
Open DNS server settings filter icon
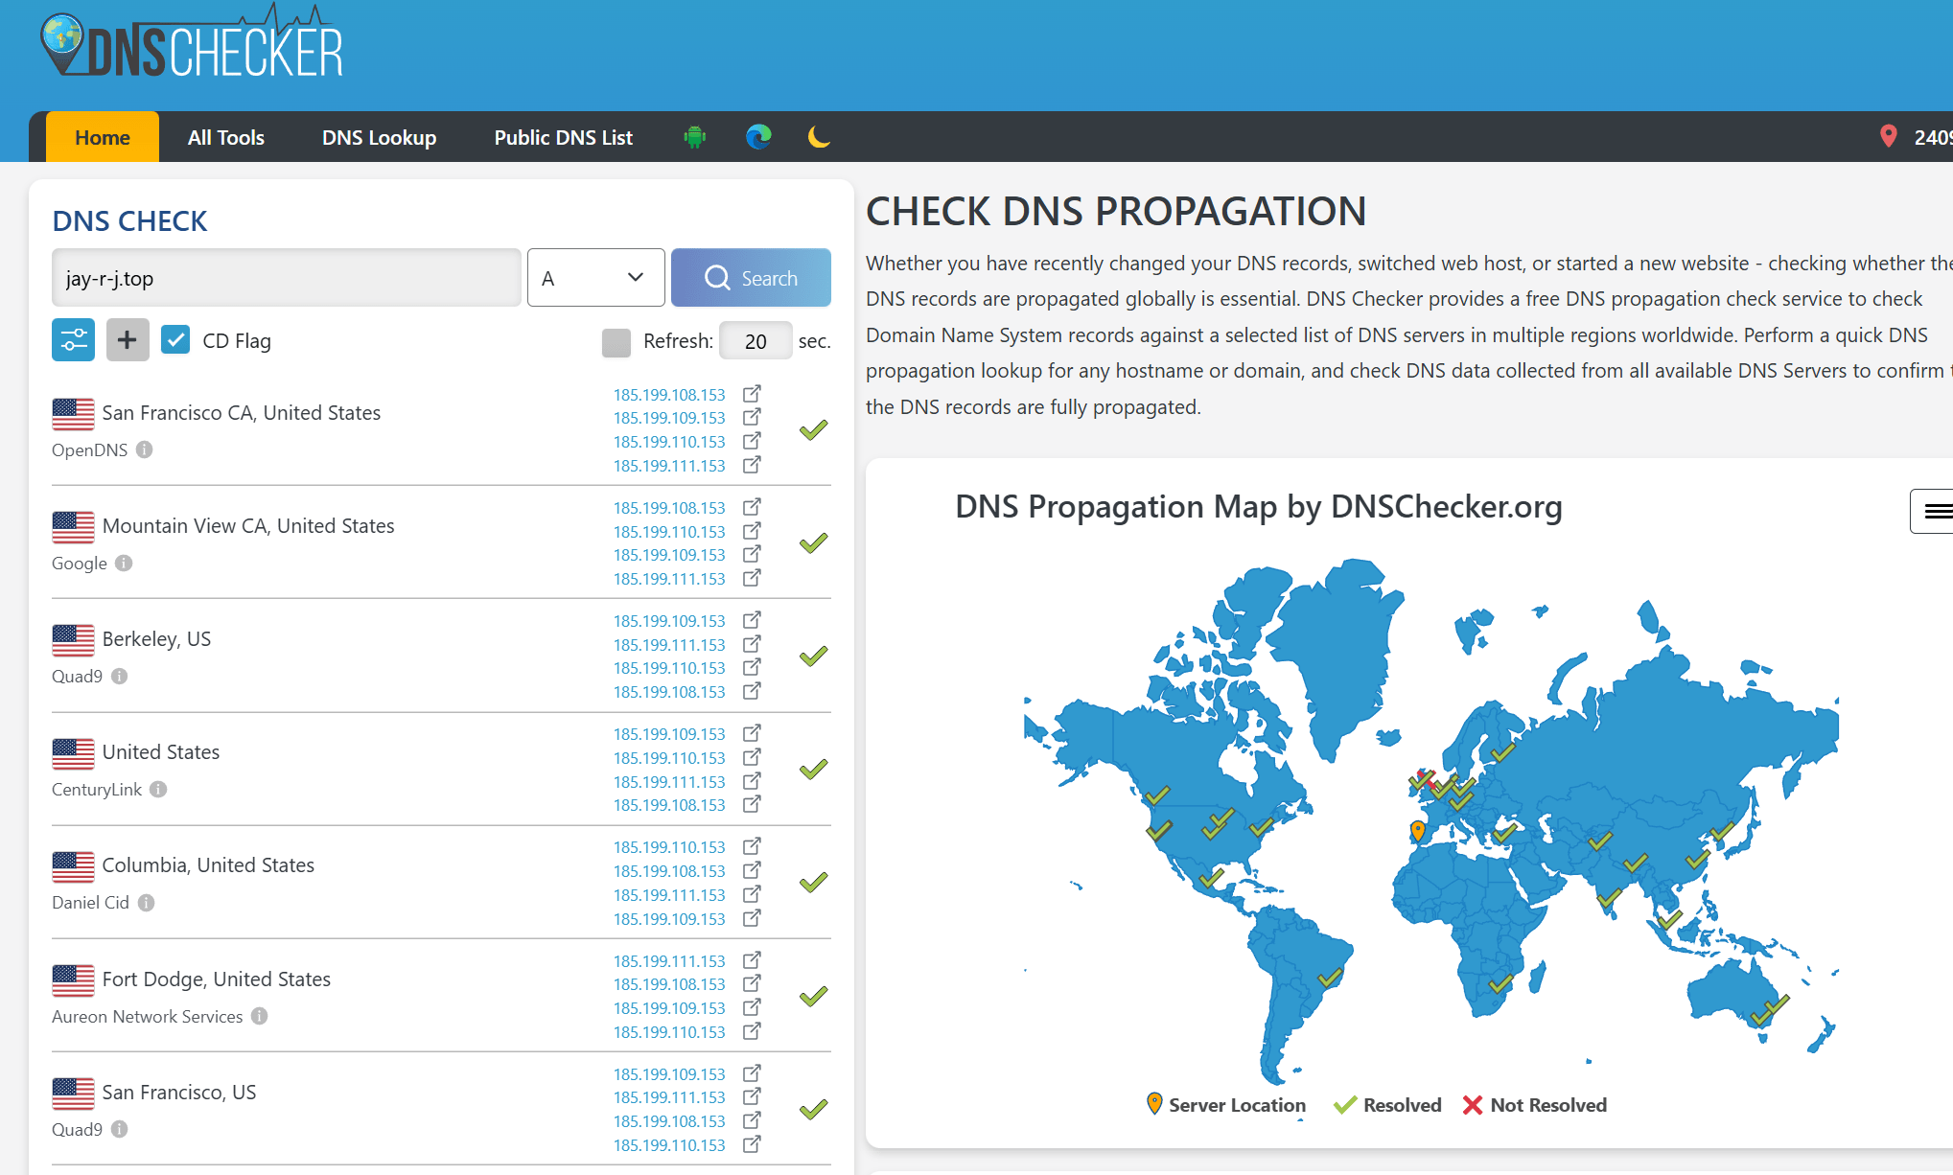73,340
